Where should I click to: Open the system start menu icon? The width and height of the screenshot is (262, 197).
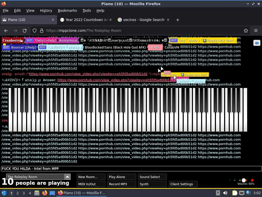coord(4,193)
